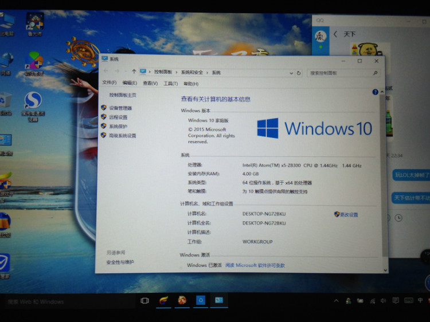Click the back arrow in QQ chat

335,34
